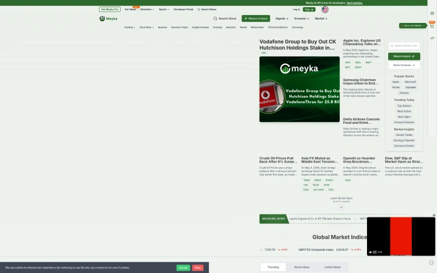437x273 pixels.
Task: Open the Market News category
Action: 257,27
